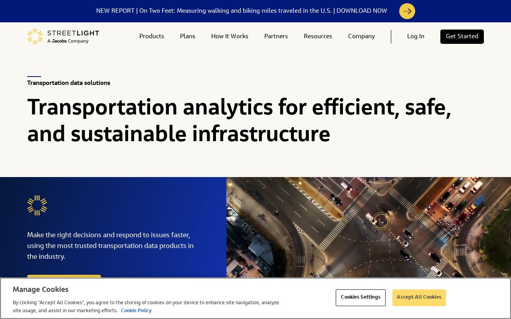Click the Log In link
The width and height of the screenshot is (511, 319).
tap(416, 36)
